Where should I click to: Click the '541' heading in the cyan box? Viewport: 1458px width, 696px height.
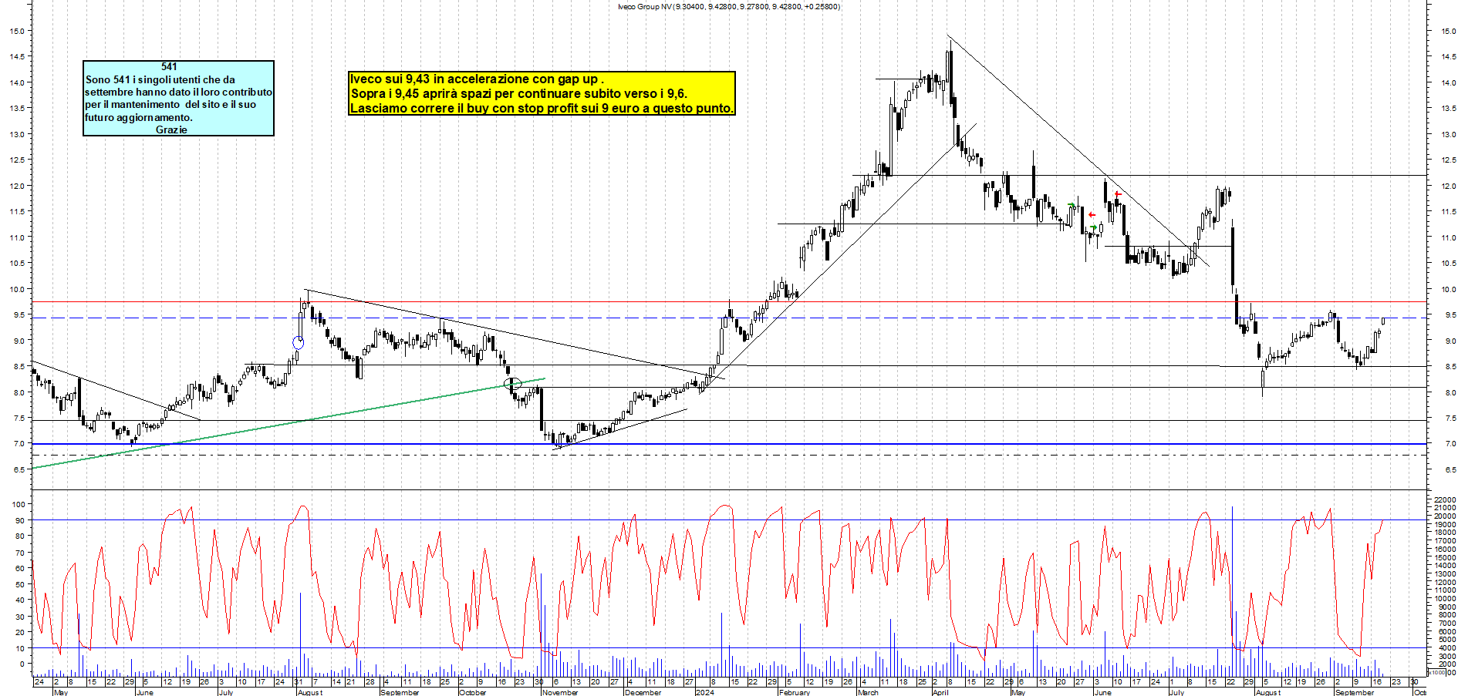click(x=170, y=67)
